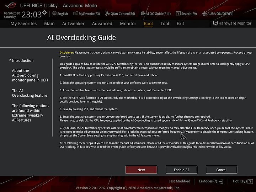Open the Extreme Tweaker AI Features options section

click(31, 113)
